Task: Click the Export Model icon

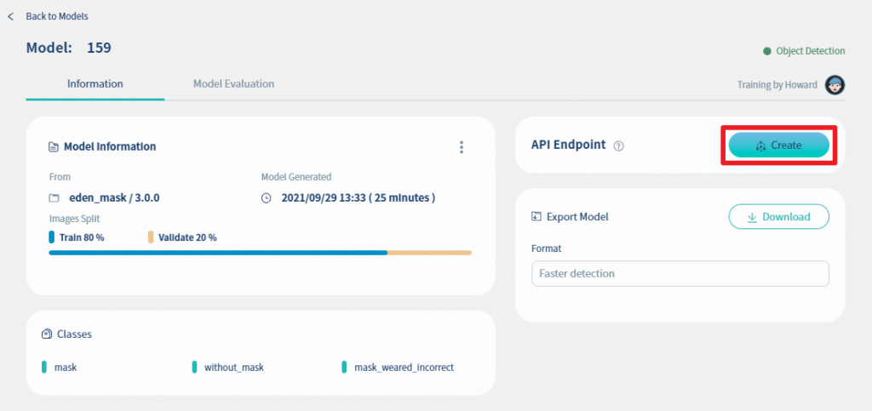Action: tap(536, 216)
